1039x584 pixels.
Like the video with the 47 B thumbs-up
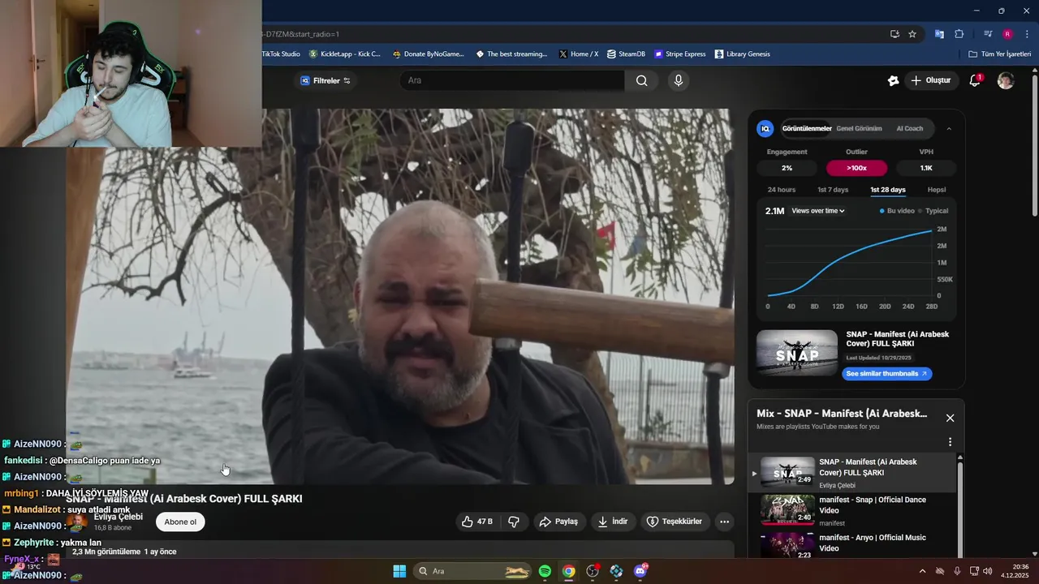coord(476,522)
